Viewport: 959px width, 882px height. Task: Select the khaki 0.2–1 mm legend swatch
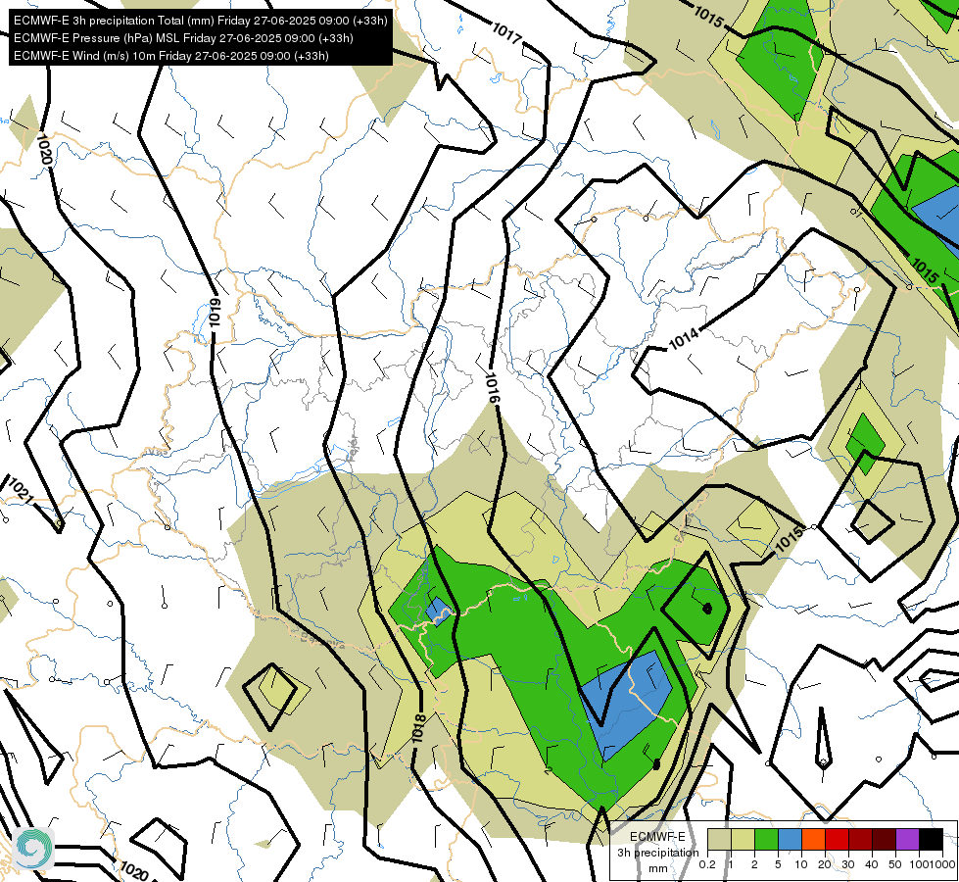click(719, 839)
